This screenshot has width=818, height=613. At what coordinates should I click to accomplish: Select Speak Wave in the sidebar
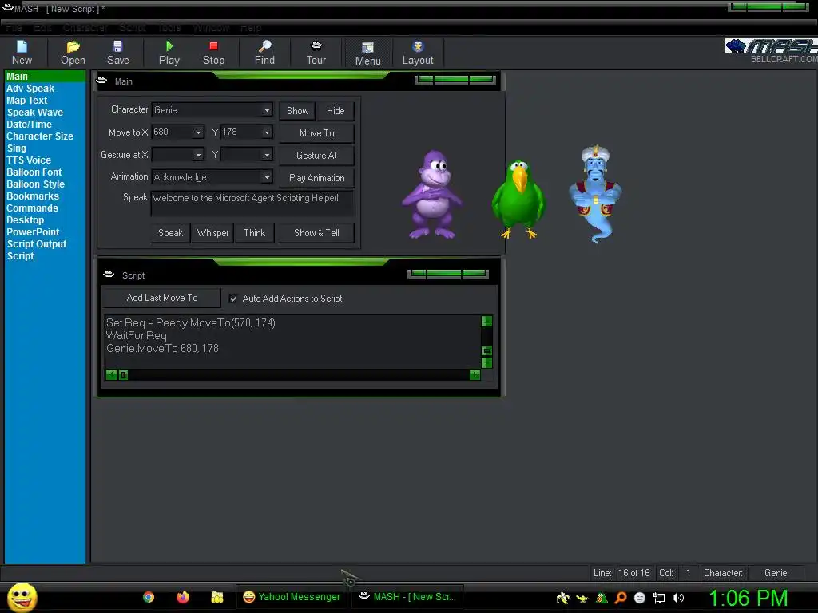point(35,113)
